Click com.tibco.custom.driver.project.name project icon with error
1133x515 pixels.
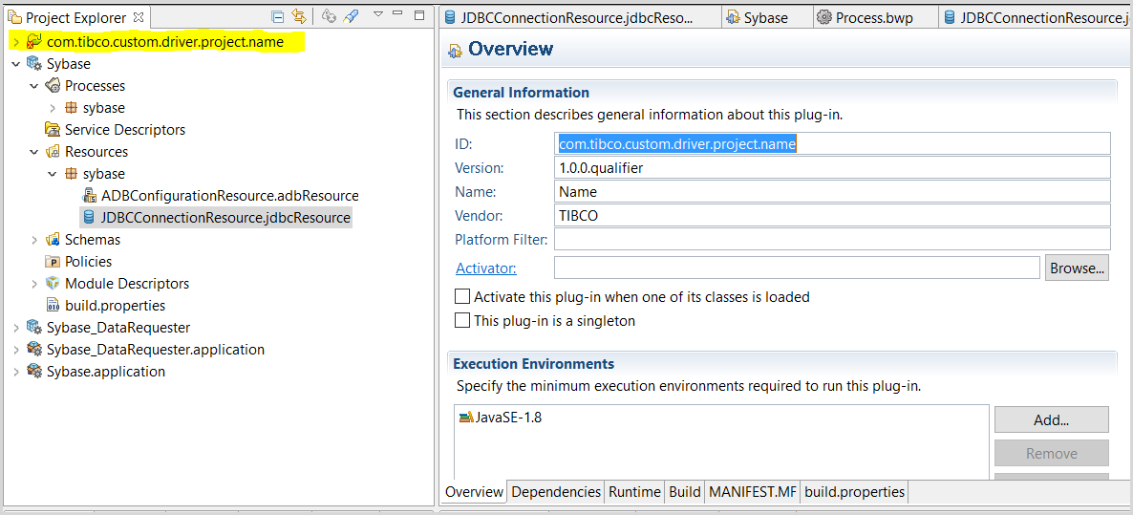[x=34, y=43]
